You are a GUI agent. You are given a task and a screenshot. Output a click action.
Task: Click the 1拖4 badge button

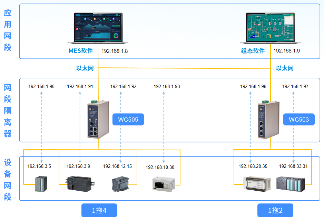click(x=99, y=210)
